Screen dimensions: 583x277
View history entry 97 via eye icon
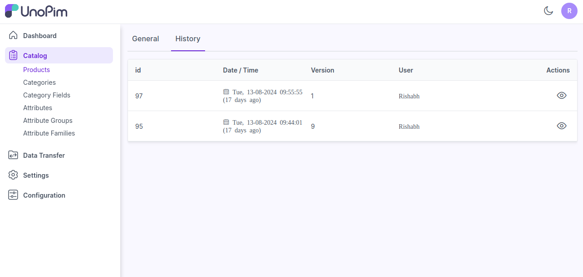[561, 95]
